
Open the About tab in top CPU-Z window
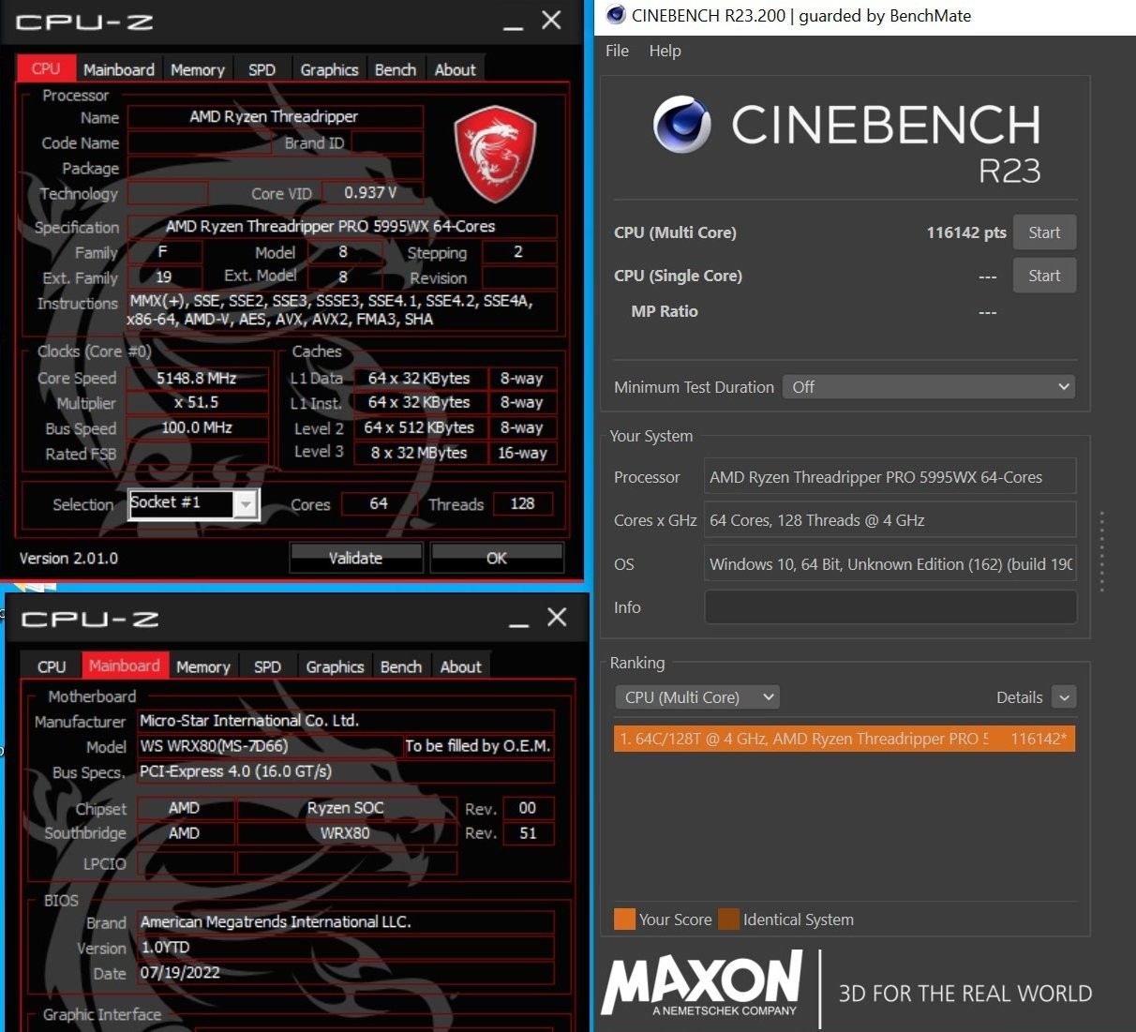456,69
